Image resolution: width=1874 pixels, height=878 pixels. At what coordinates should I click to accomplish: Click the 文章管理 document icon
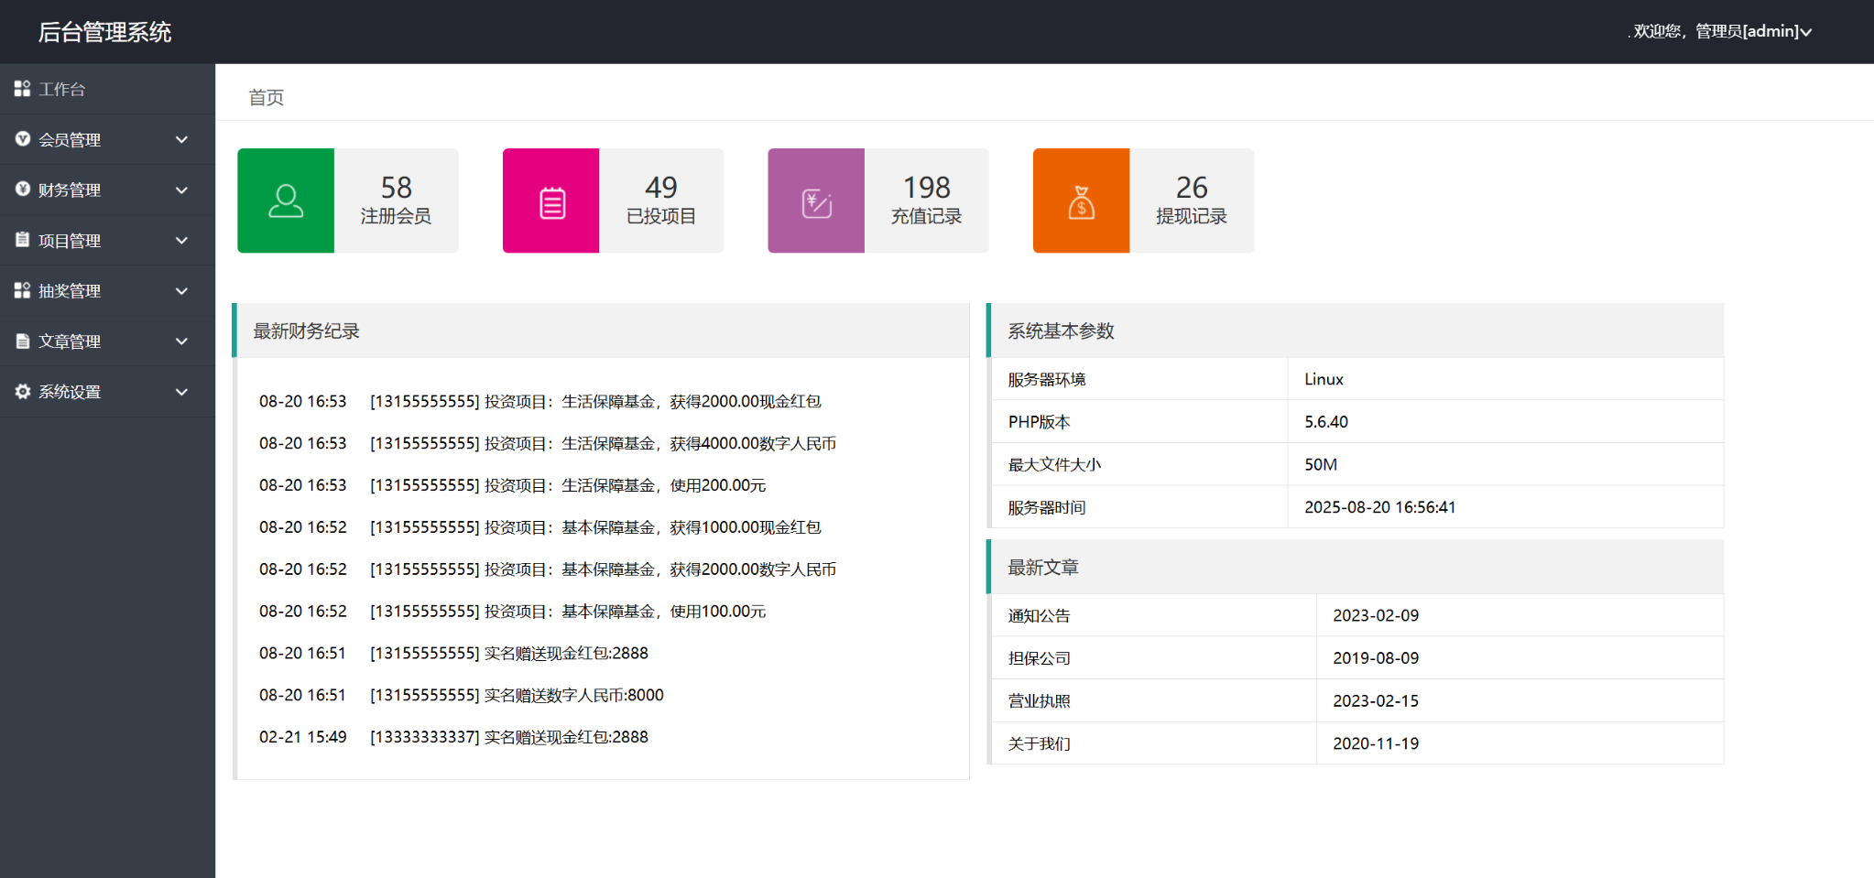(x=23, y=341)
